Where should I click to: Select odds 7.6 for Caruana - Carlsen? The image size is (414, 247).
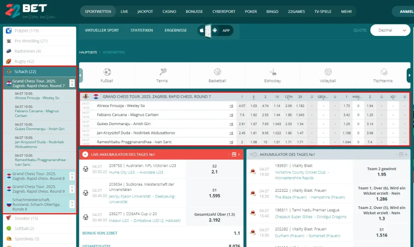(242, 115)
